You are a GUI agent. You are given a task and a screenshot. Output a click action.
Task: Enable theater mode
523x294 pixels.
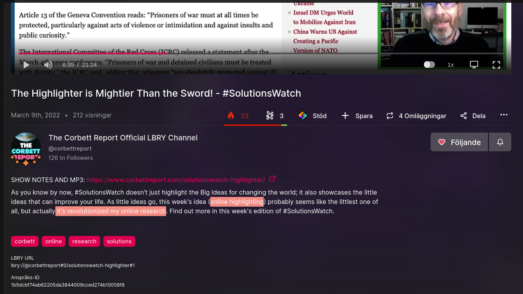[x=474, y=65]
